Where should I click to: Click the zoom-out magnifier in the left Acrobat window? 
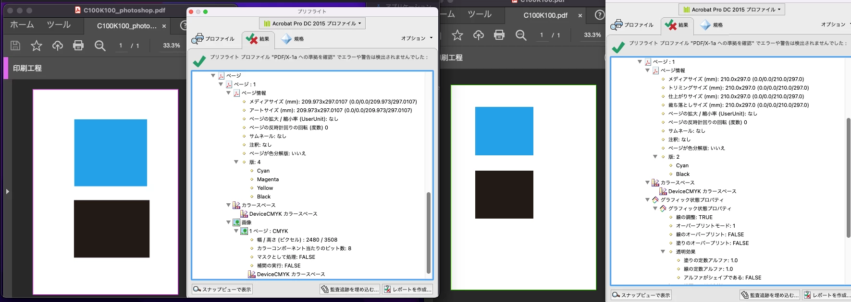[x=100, y=46]
